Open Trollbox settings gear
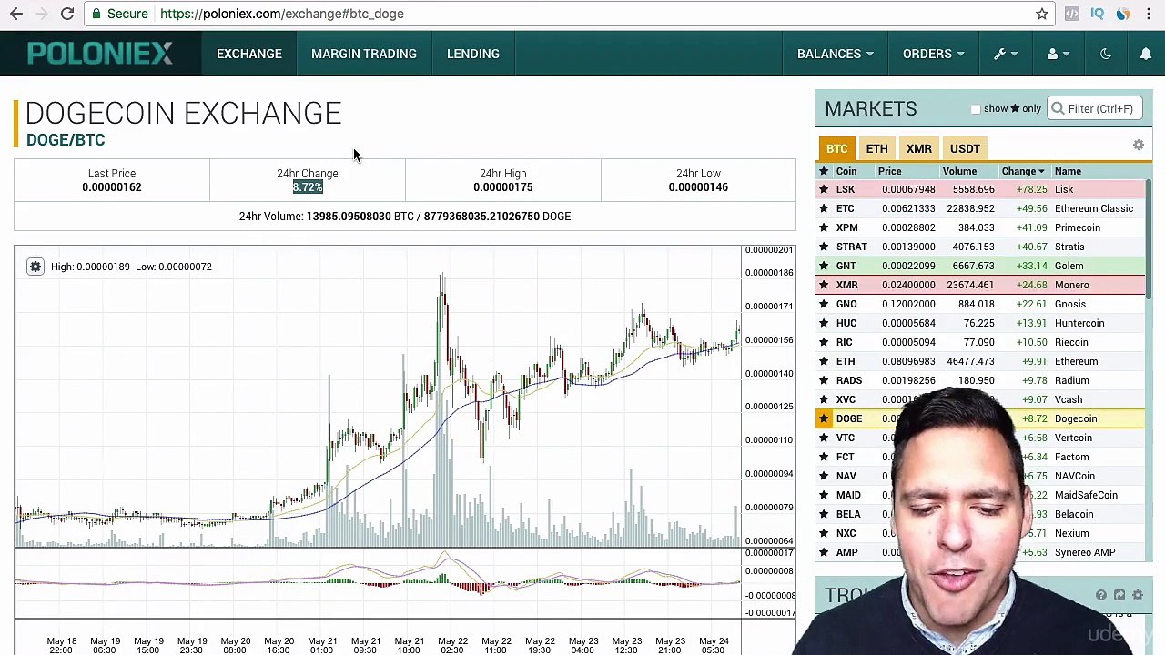 [1138, 595]
